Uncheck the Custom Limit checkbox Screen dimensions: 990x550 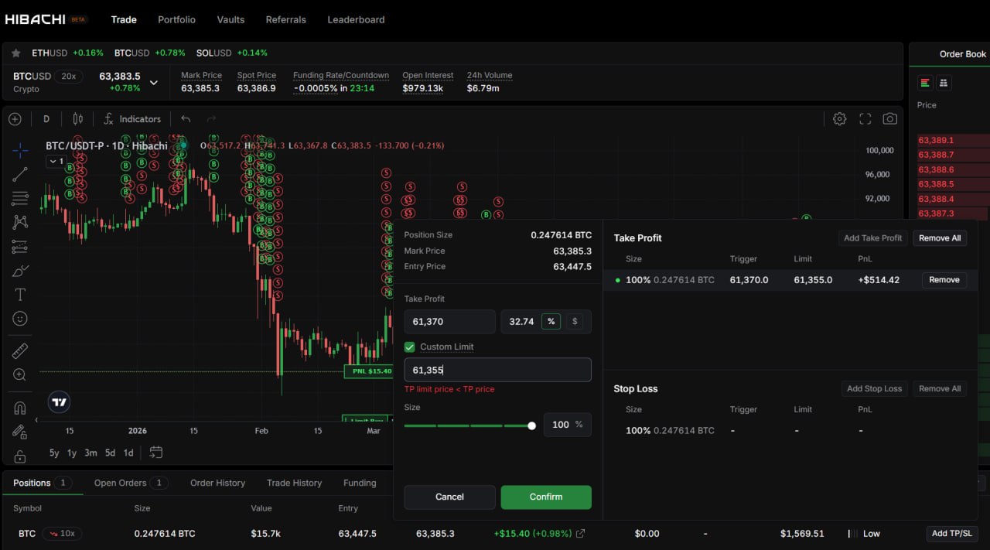pyautogui.click(x=410, y=347)
